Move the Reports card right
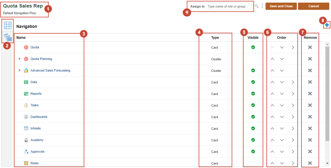 click(x=292, y=94)
